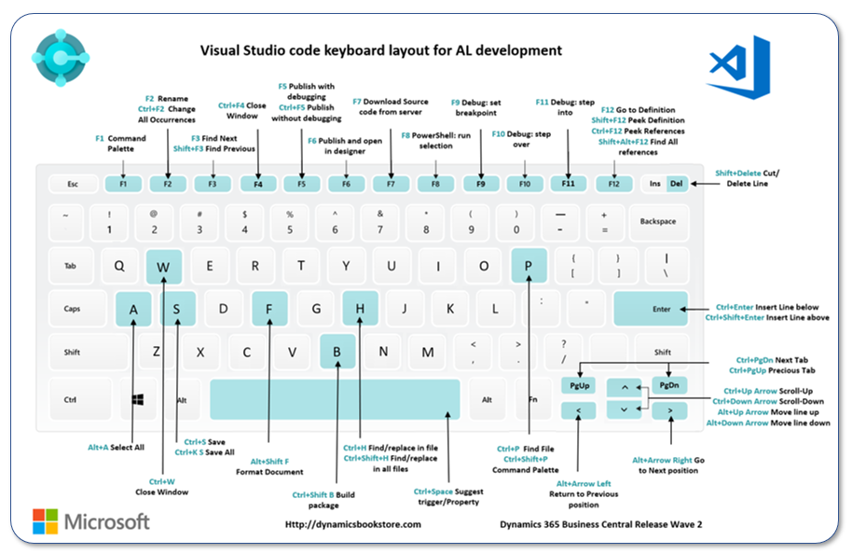The image size is (852, 554).
Task: Select the F12 key for Go to Definition
Action: [613, 184]
